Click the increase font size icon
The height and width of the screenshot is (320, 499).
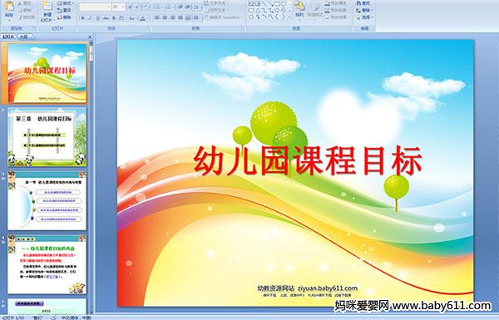pyautogui.click(x=131, y=7)
